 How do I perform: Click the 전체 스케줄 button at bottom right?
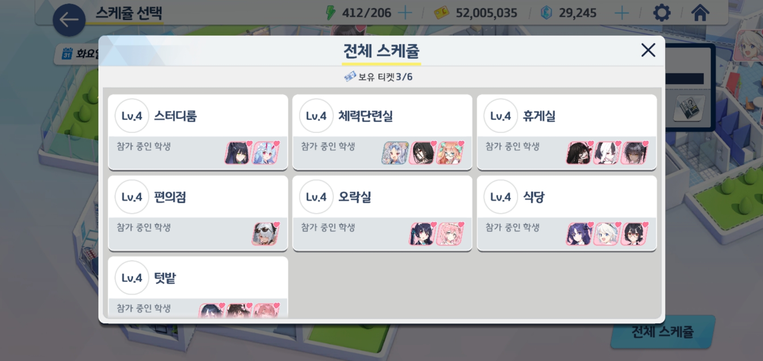663,332
